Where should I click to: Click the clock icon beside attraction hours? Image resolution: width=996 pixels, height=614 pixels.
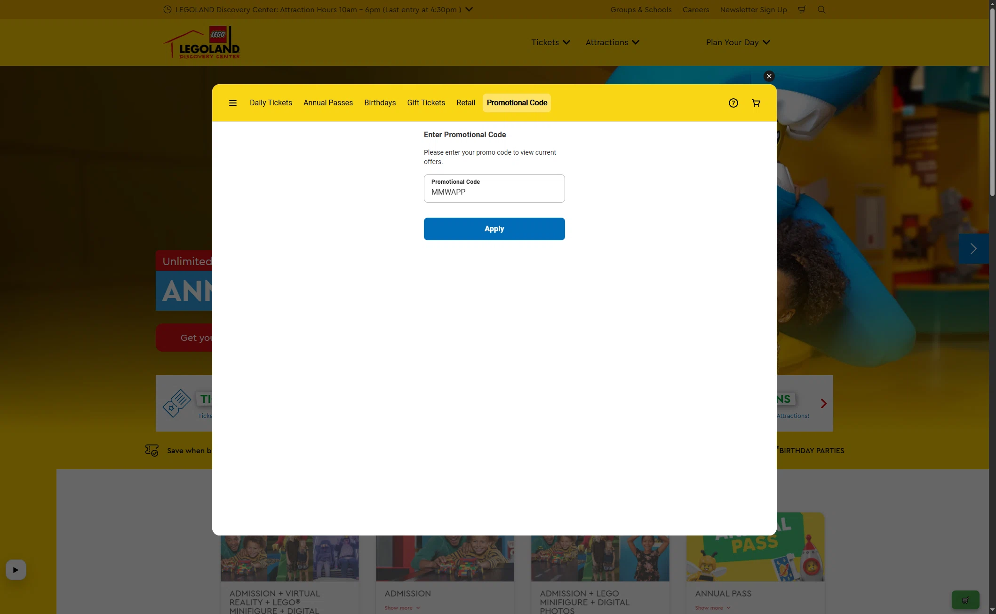167,9
